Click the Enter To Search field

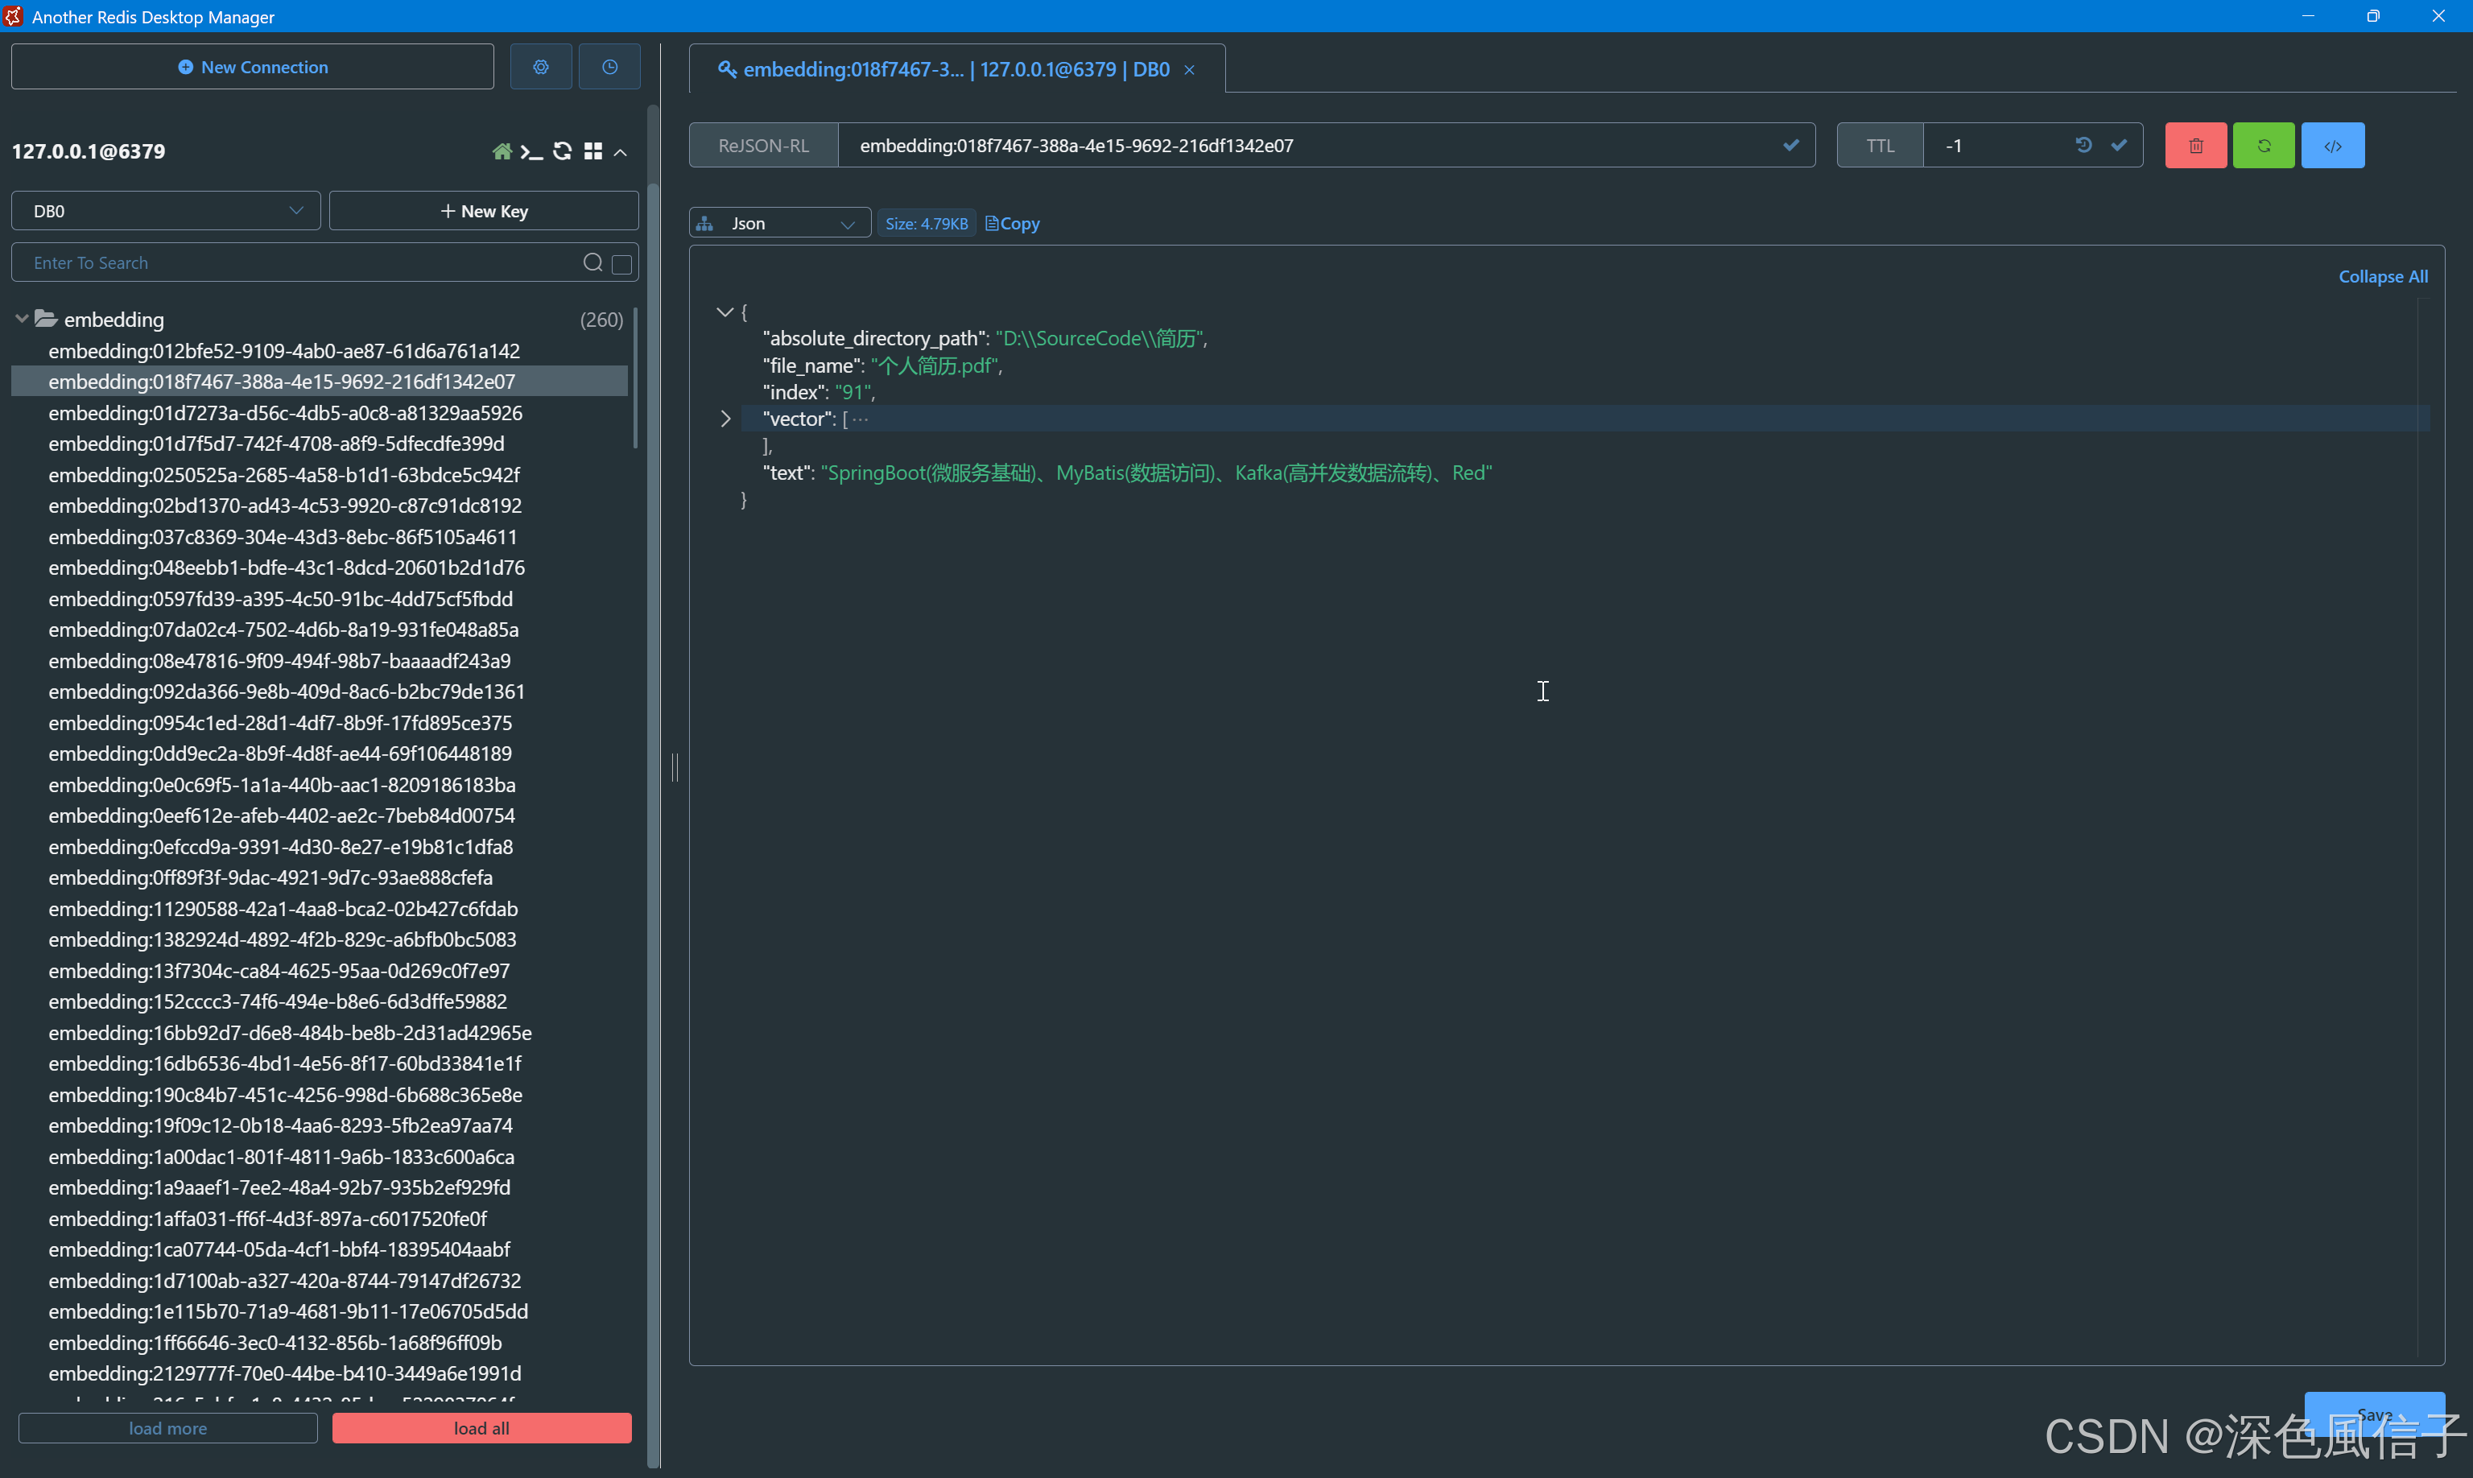299,263
